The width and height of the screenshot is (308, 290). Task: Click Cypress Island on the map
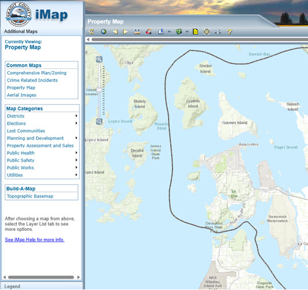[193, 103]
